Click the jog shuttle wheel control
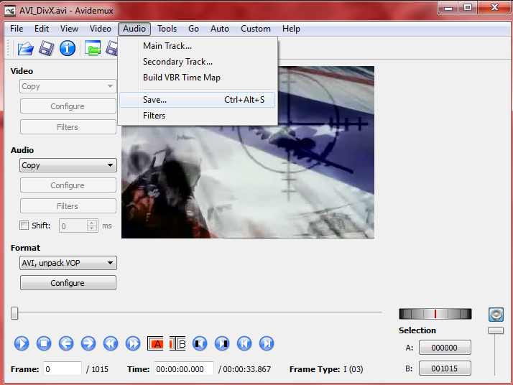The image size is (513, 385). click(x=435, y=314)
